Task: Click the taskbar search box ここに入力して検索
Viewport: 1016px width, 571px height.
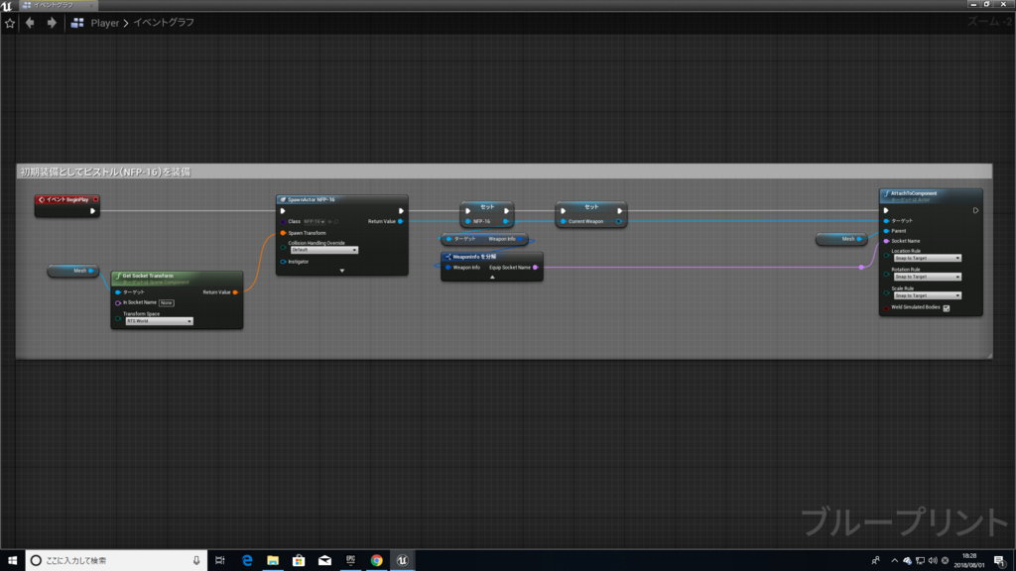Action: pyautogui.click(x=117, y=561)
